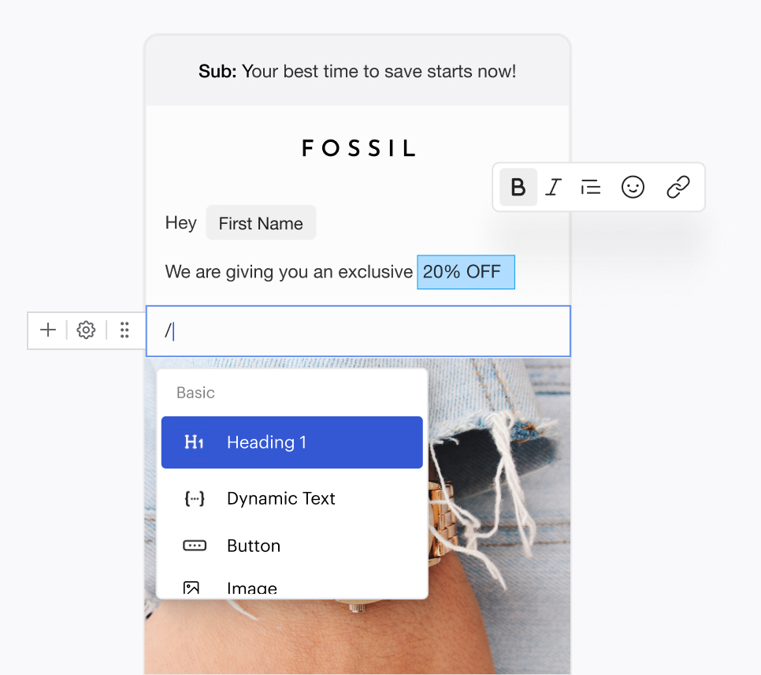The height and width of the screenshot is (675, 761).
Task: Click the drag handle dots icon
Action: [x=124, y=330]
